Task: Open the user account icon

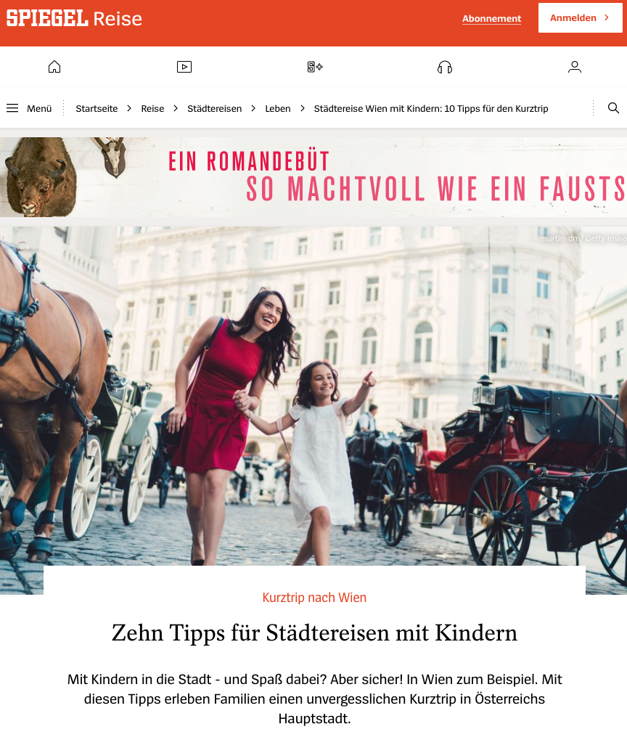Action: pos(575,67)
